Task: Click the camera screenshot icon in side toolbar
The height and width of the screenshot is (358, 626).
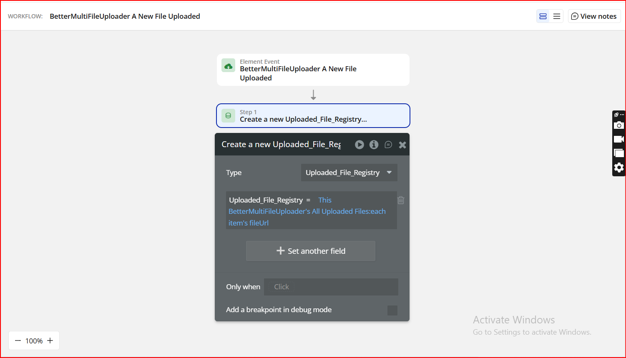Action: pyautogui.click(x=619, y=125)
